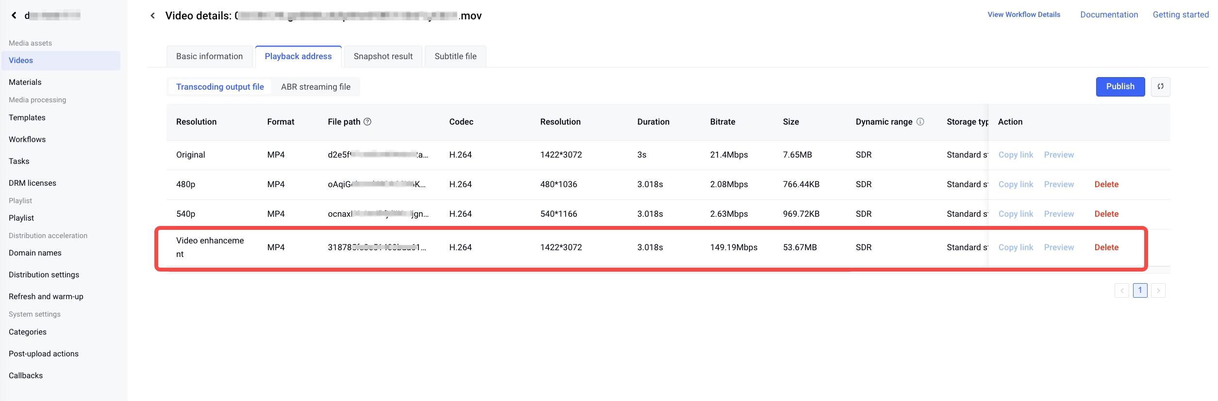Open DRM licenses in sidebar
This screenshot has width=1218, height=401.
[x=33, y=183]
